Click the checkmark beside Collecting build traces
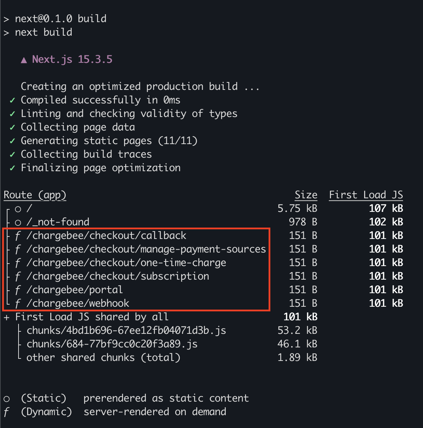Screen dimensions: 423x428 12,154
